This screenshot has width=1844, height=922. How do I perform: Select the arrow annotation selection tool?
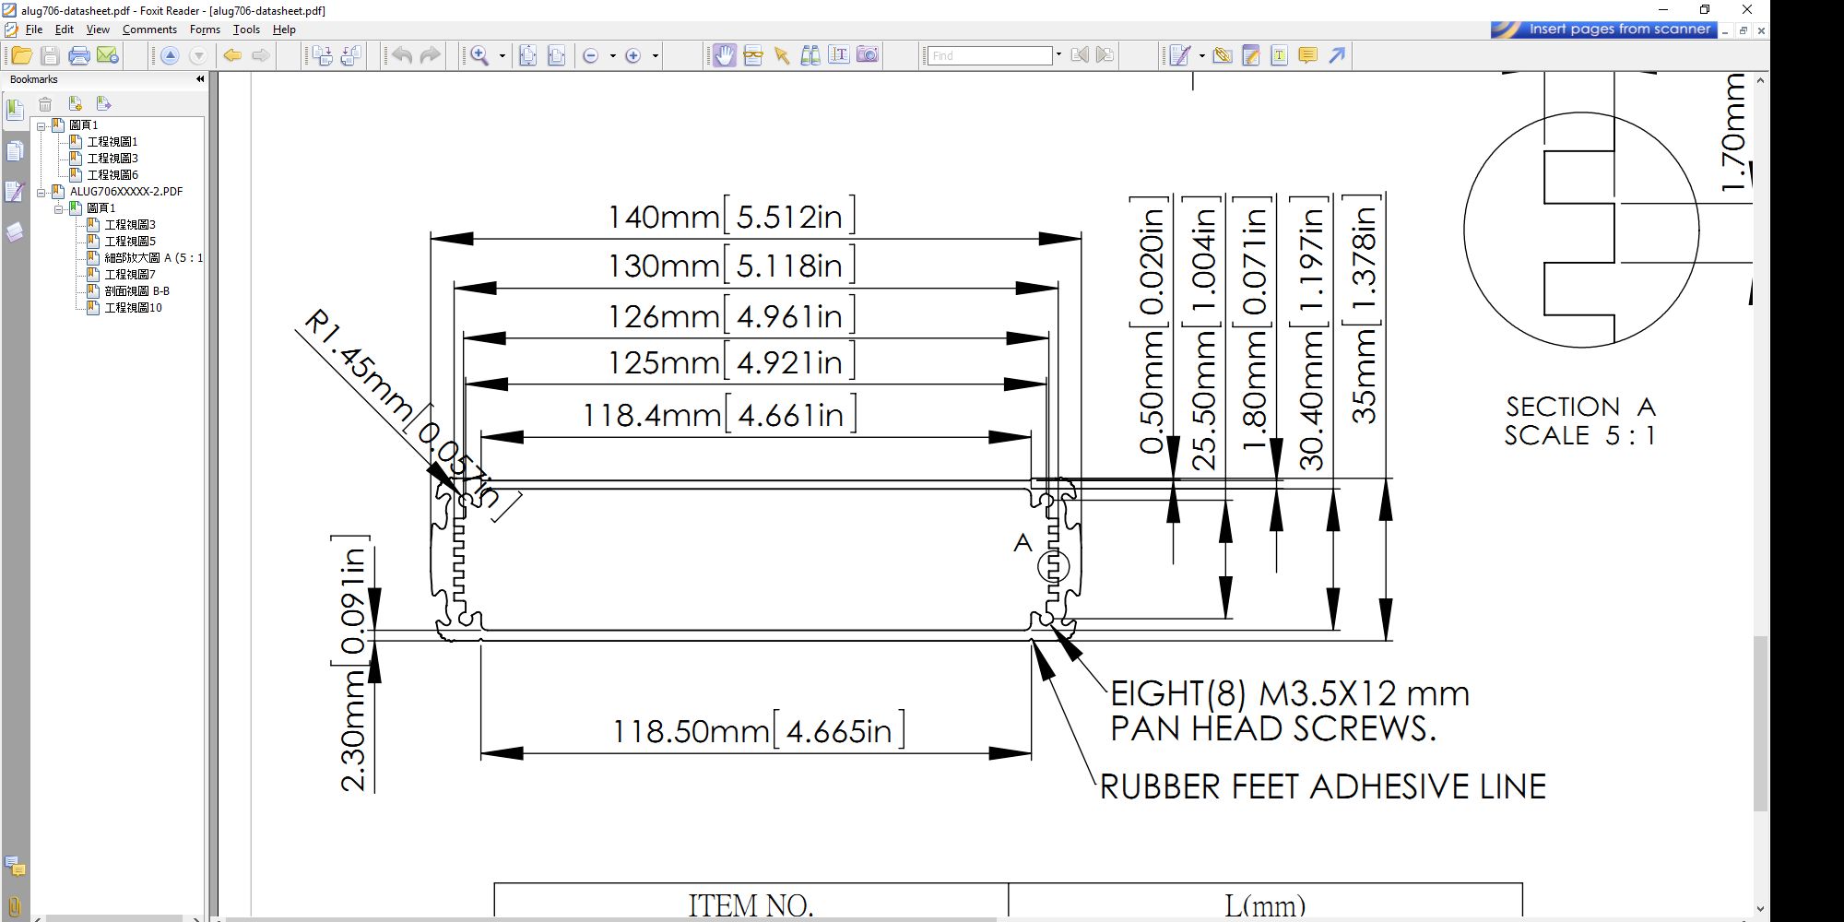(x=782, y=55)
